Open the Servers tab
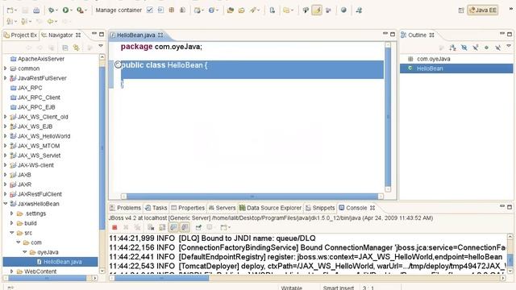The height and width of the screenshot is (290, 516). 223,208
